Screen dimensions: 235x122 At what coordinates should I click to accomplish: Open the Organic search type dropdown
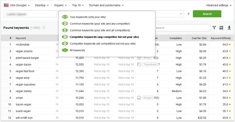[60, 5]
